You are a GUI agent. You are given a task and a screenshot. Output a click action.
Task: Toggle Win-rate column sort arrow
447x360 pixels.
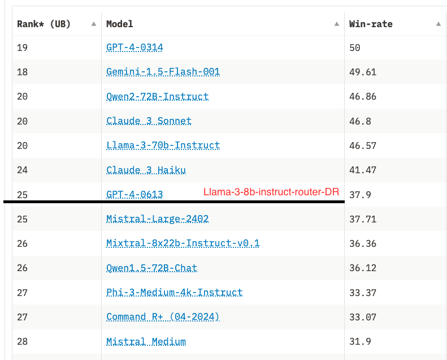[x=439, y=24]
